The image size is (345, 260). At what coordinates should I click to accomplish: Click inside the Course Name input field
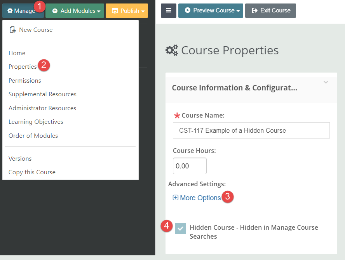click(x=251, y=130)
